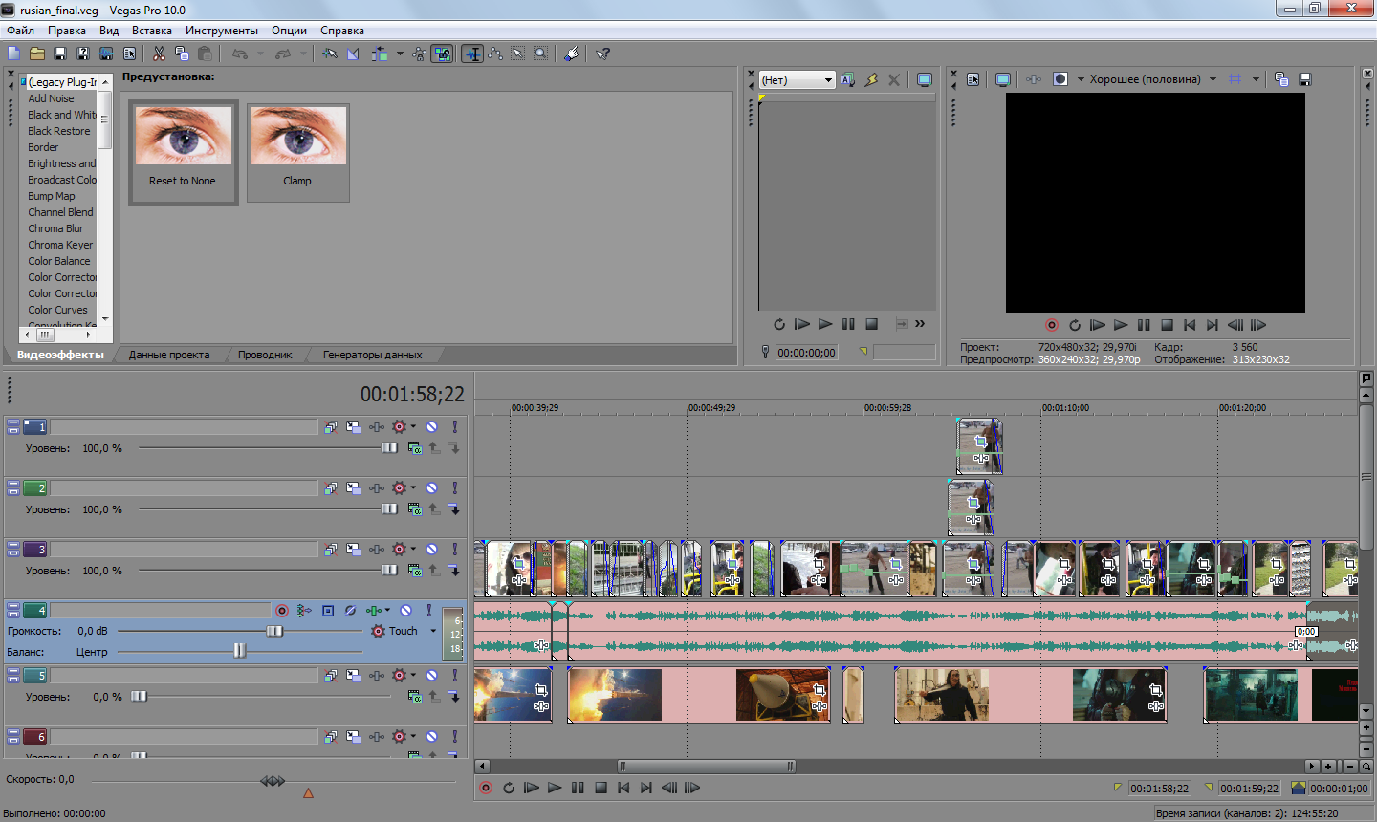Click the volume slider handle on track 4
This screenshot has width=1377, height=822.
coord(274,631)
